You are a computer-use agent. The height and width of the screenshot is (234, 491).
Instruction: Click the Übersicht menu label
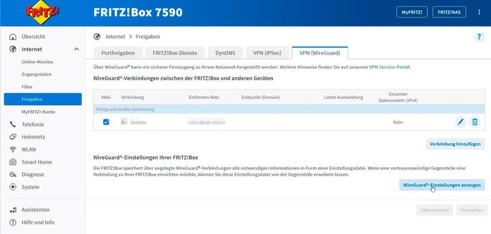[x=33, y=37]
